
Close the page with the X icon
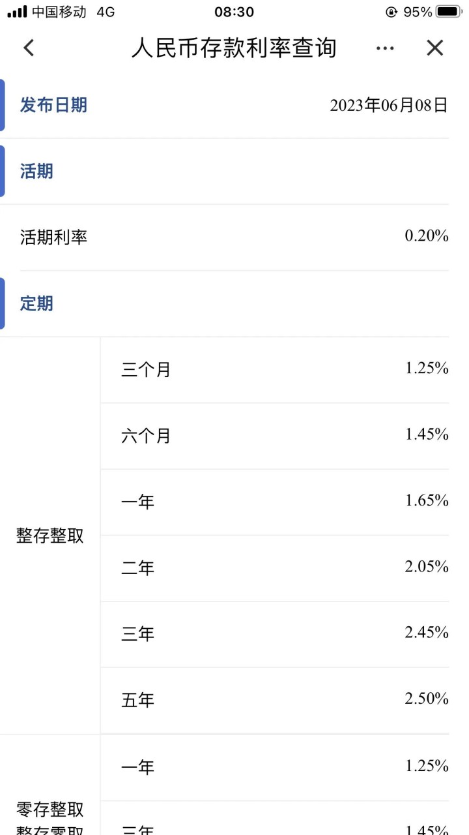click(434, 48)
